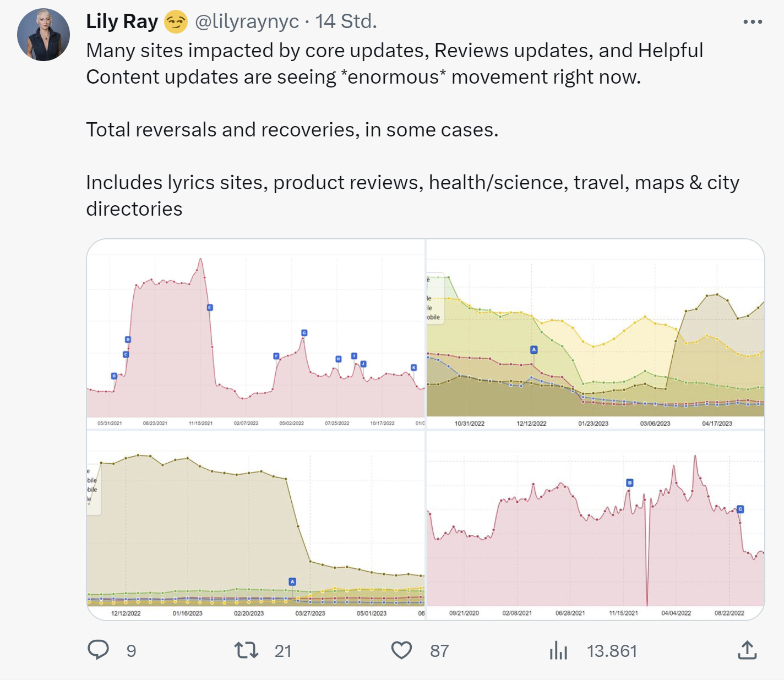This screenshot has width=784, height=680.
Task: Click marker G in the top-left chart
Action: tap(304, 333)
